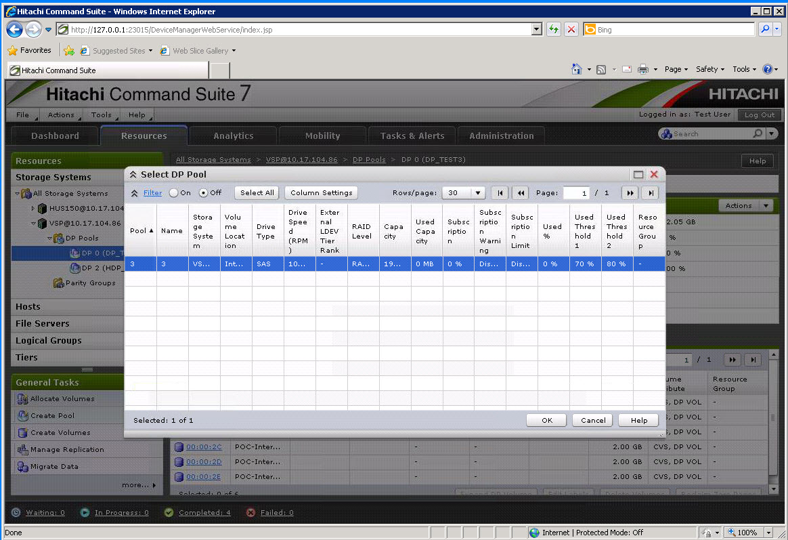Select the Parity Groups tree item

pos(91,283)
